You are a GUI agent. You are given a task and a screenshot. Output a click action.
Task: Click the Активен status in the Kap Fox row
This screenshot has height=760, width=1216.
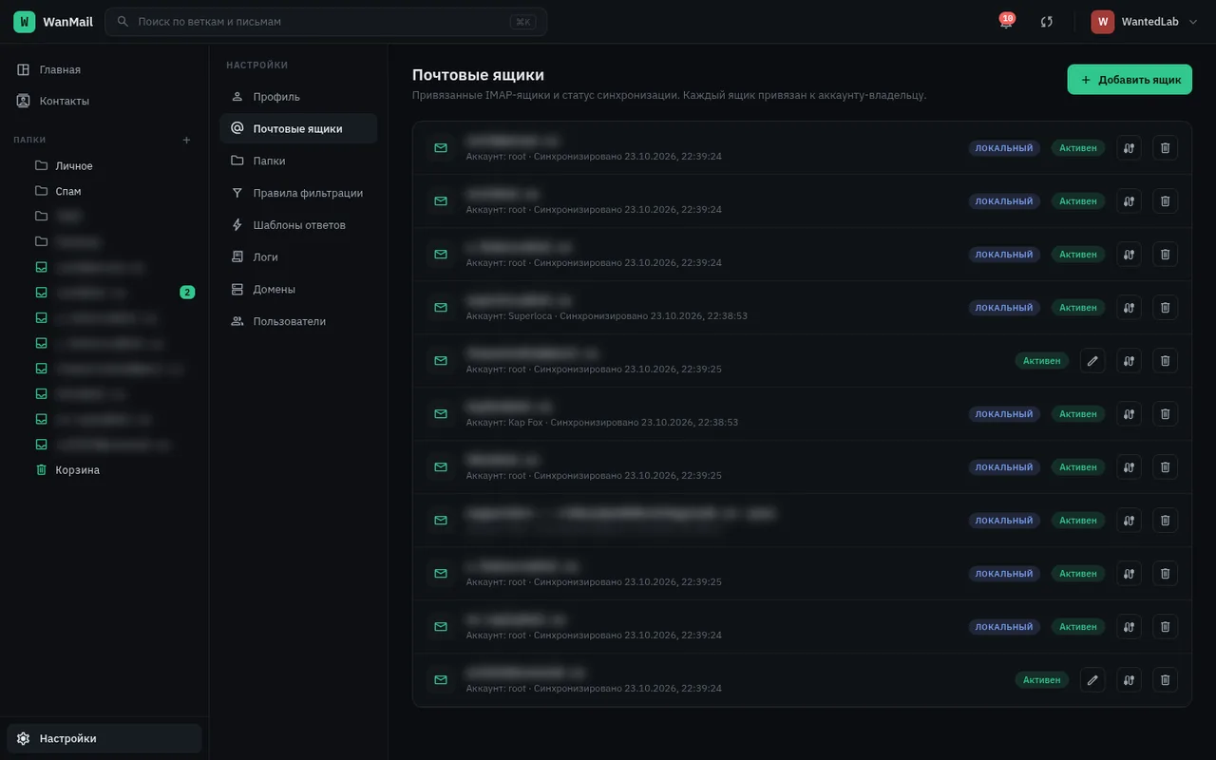coord(1078,414)
